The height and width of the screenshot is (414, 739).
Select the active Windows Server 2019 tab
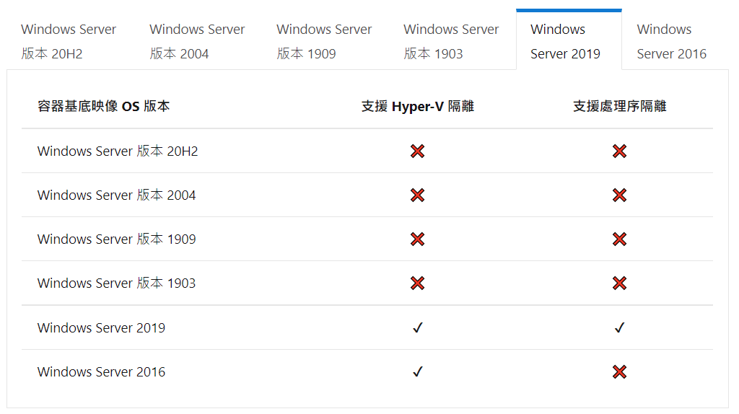[x=569, y=41]
